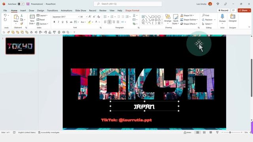This screenshot has width=253, height=142.
Task: Click the Redo icon
Action: coord(5,20)
